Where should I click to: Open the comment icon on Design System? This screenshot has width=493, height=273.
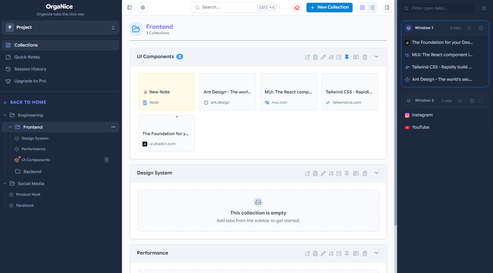[x=356, y=173]
